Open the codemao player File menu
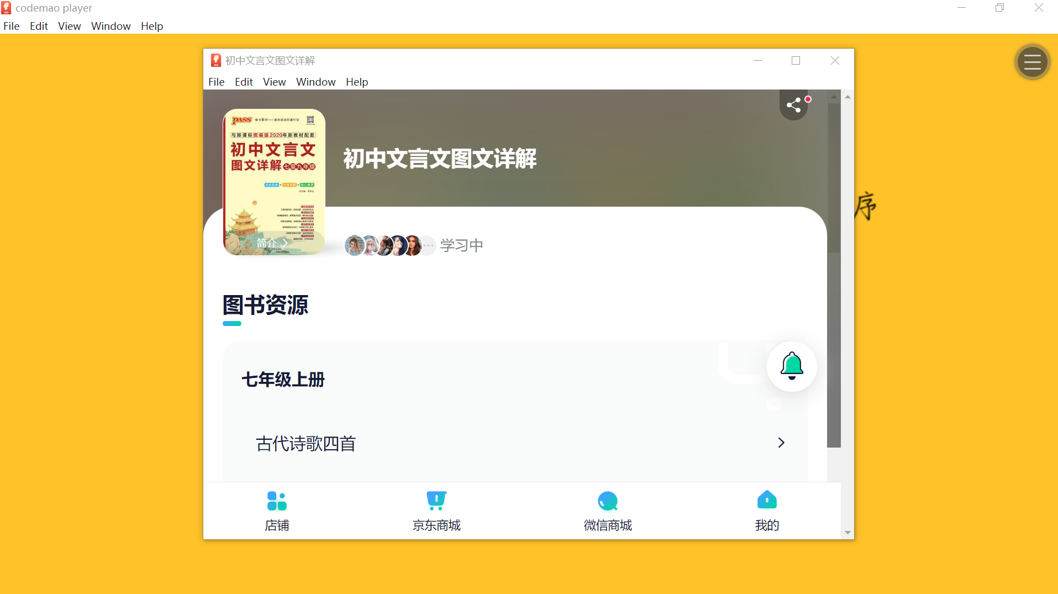The height and width of the screenshot is (594, 1058). coord(12,26)
